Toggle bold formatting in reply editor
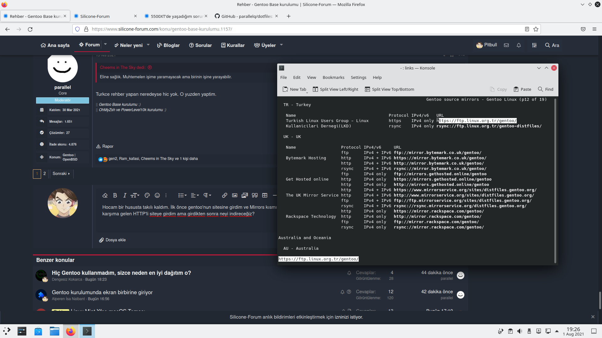 [115, 195]
